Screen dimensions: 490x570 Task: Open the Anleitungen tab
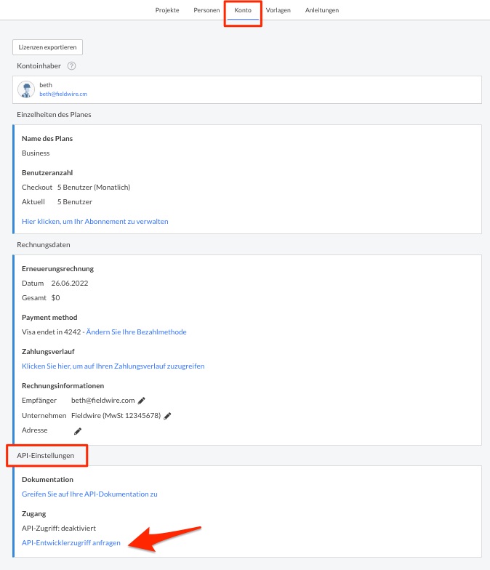pos(322,10)
